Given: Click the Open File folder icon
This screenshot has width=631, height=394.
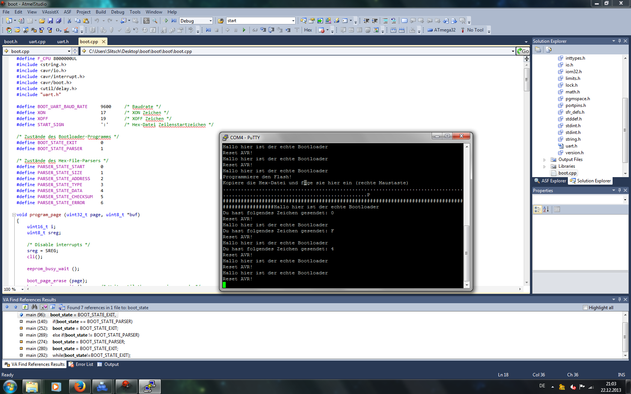Looking at the screenshot, I should (x=42, y=21).
